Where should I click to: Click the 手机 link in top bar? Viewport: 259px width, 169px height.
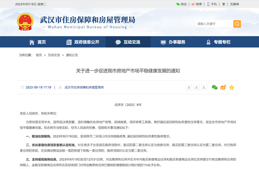coord(214,4)
